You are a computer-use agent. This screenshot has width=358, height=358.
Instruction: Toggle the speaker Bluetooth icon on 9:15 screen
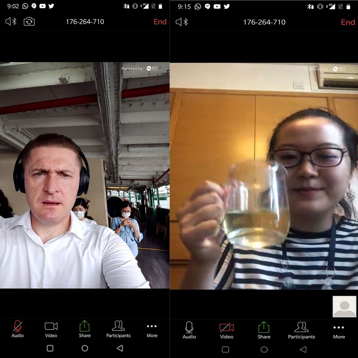point(181,22)
